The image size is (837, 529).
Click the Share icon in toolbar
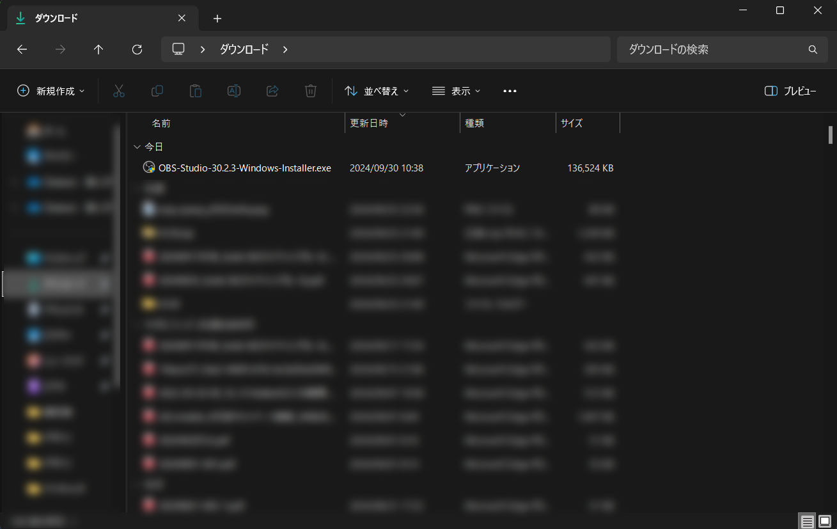tap(272, 91)
